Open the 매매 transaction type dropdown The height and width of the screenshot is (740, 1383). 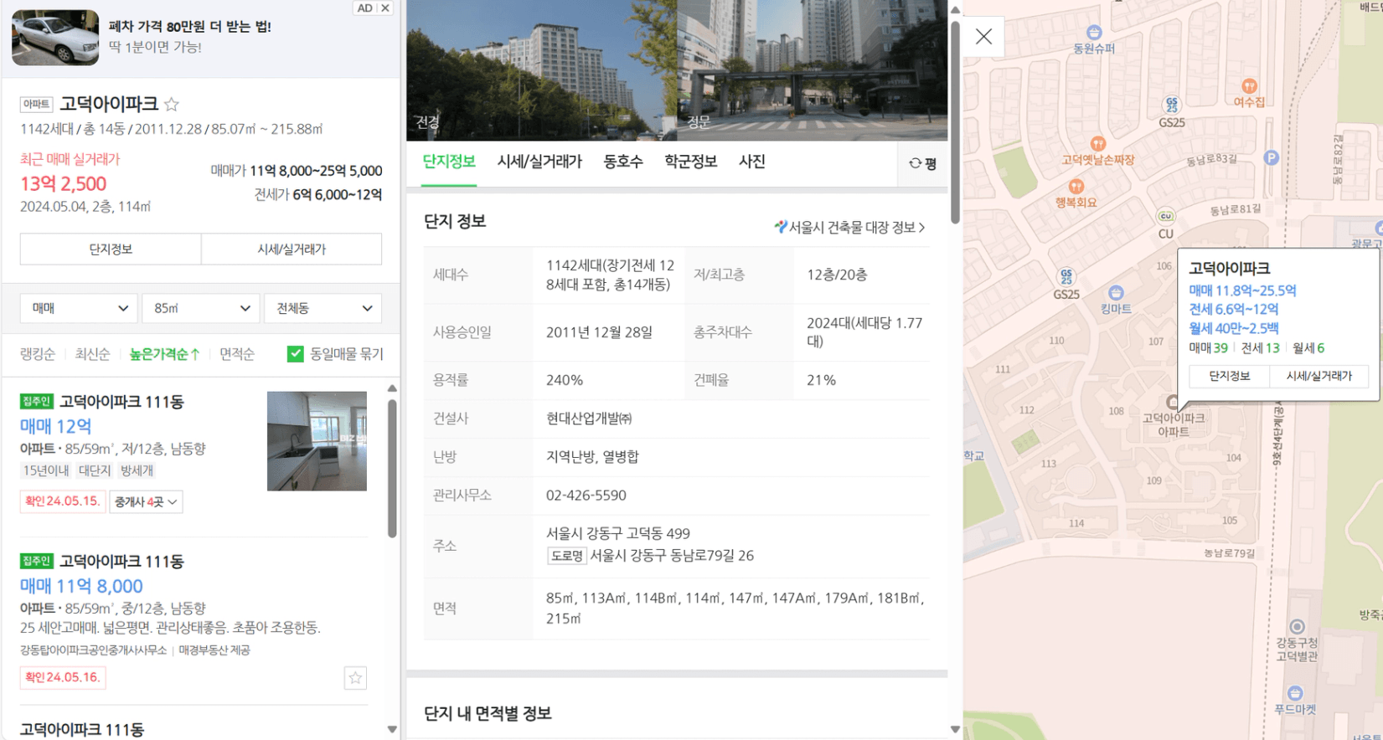coord(79,308)
